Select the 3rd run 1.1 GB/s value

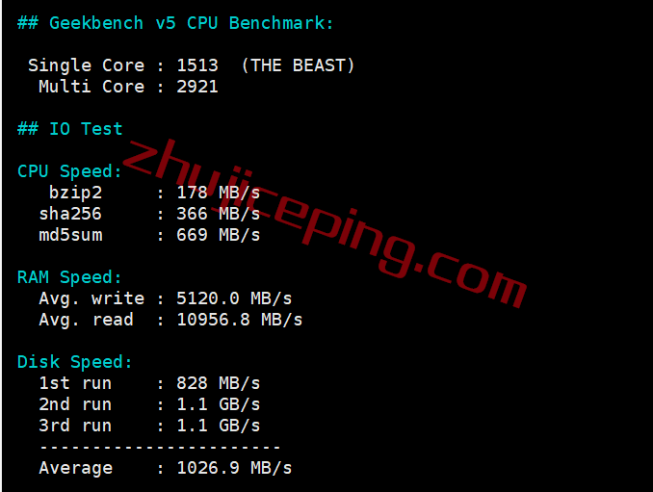[219, 426]
